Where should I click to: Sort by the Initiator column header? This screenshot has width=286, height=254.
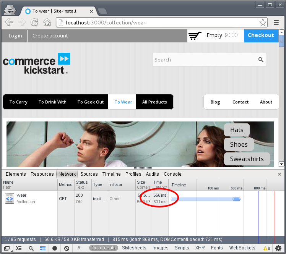(x=122, y=185)
